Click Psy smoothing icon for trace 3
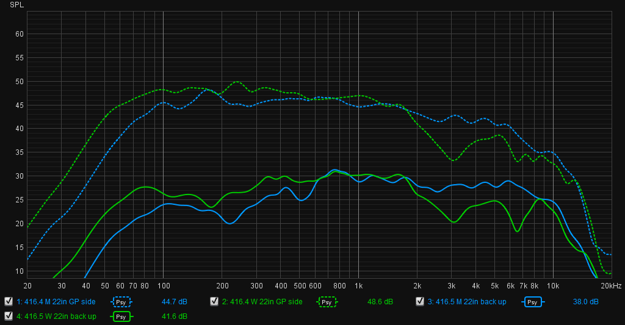 tap(532, 302)
